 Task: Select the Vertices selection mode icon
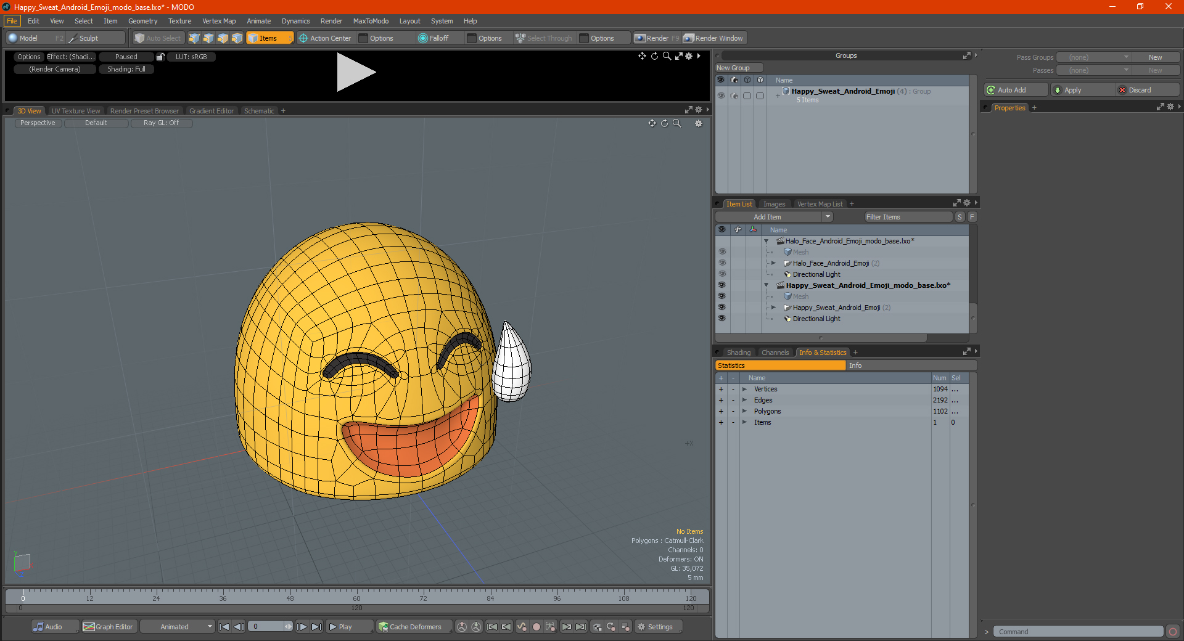[x=194, y=38]
